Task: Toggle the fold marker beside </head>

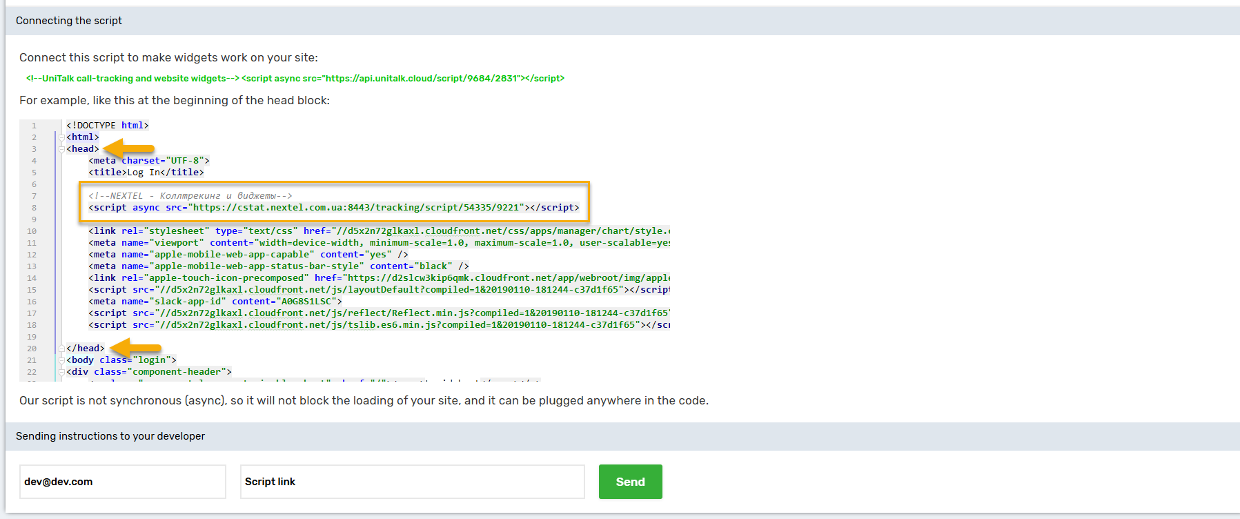Action: coord(61,349)
